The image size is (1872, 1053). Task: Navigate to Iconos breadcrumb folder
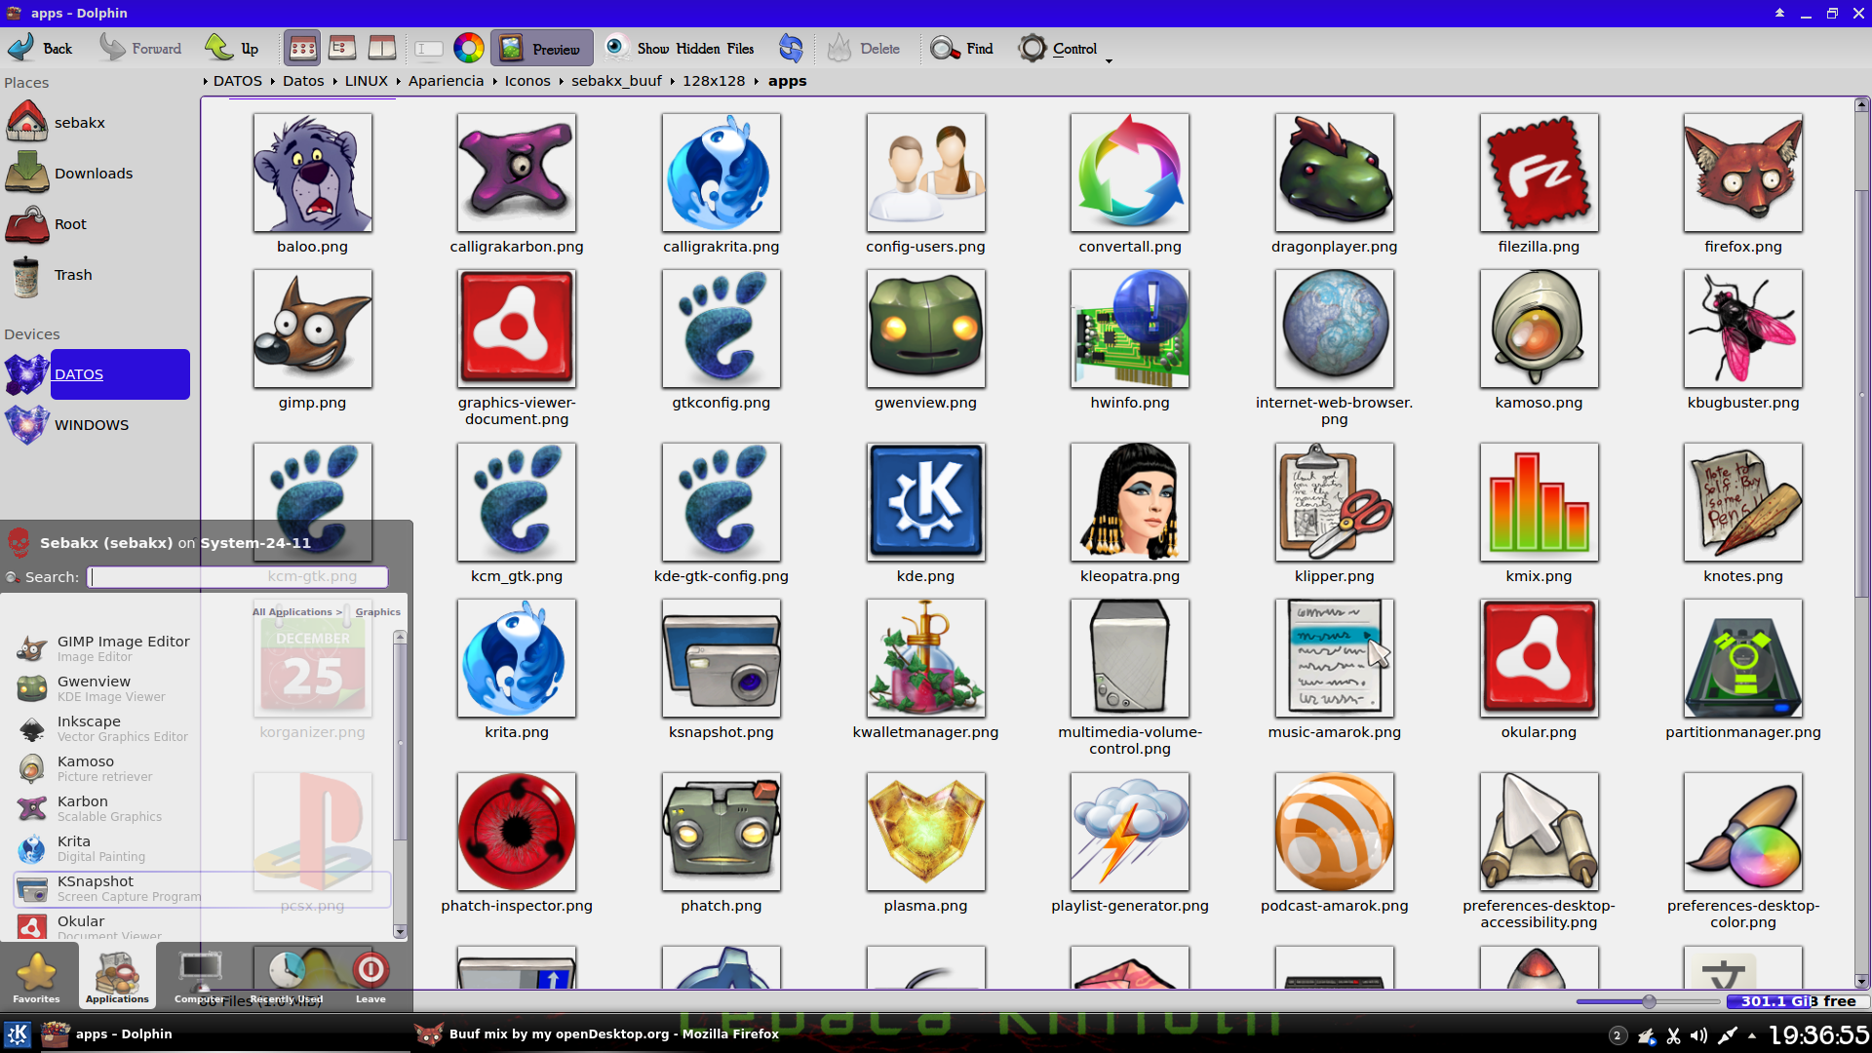[527, 81]
